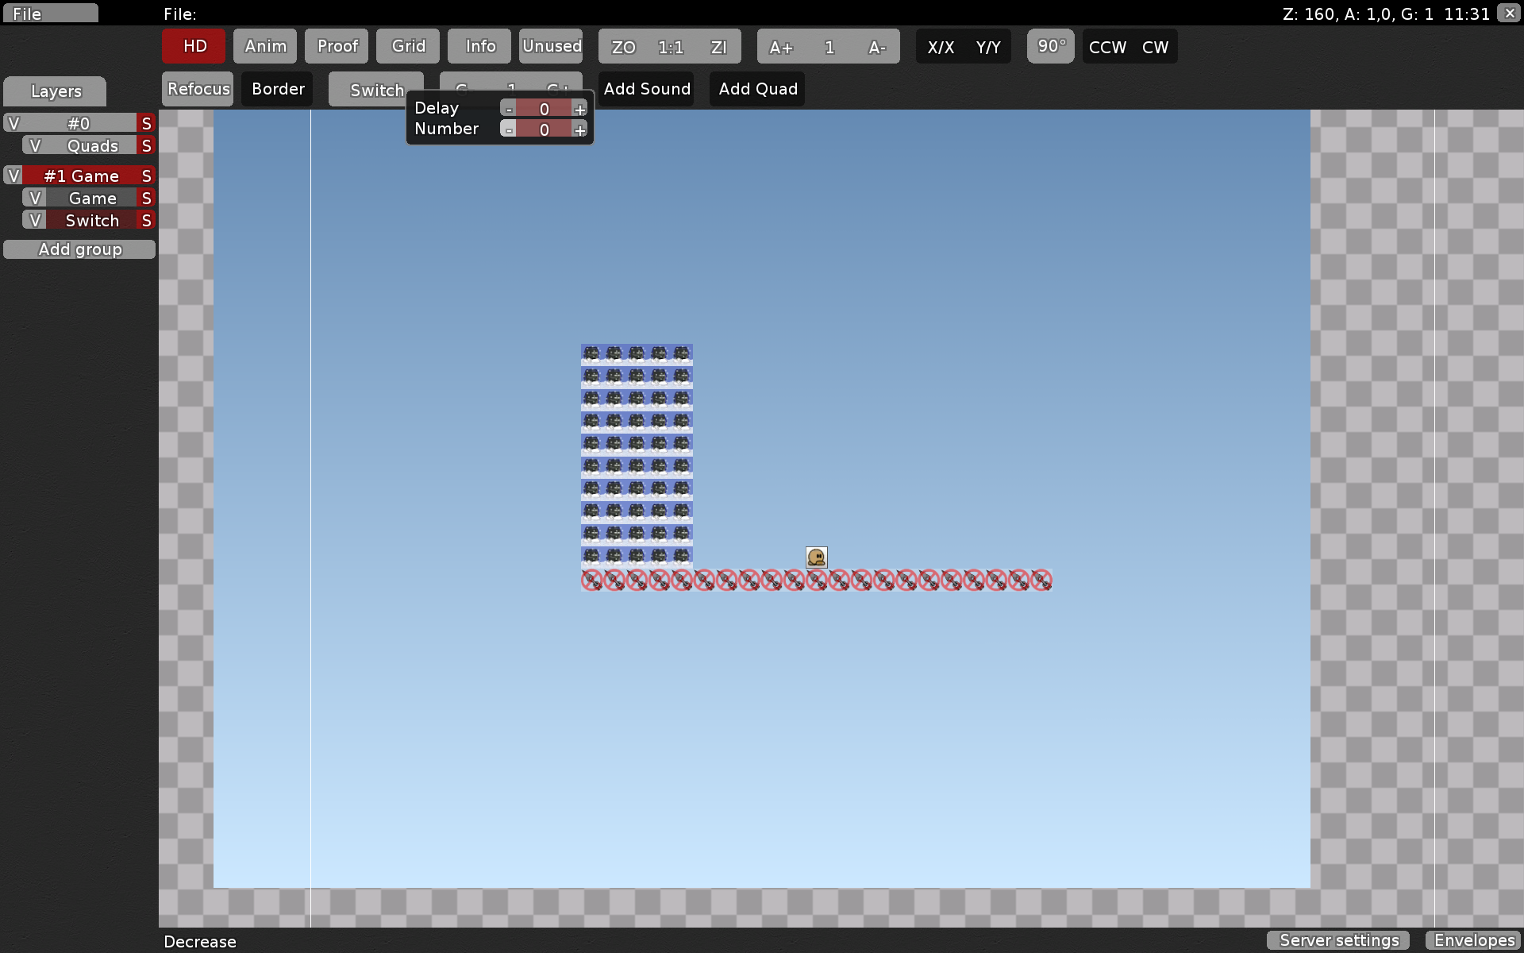Click the ZI zoom in button

pos(718,47)
